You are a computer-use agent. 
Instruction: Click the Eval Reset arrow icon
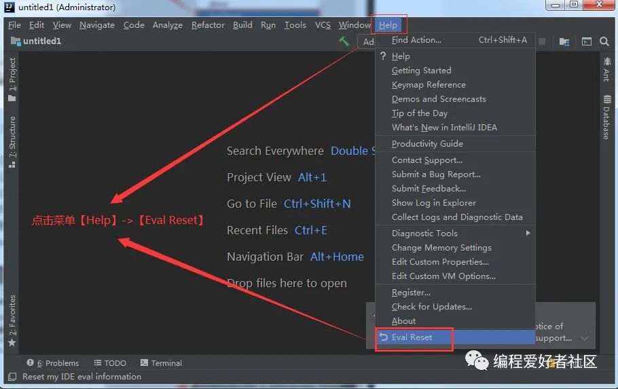tap(384, 337)
